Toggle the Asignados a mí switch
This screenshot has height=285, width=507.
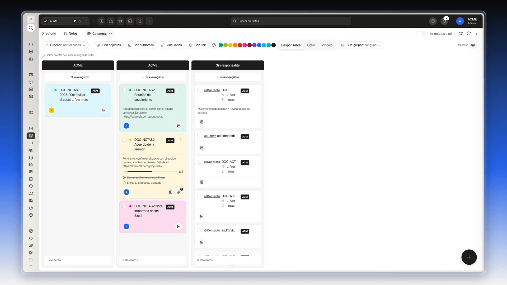click(421, 34)
